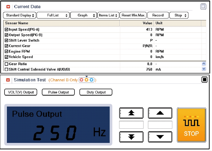Open the Stop dropdown in toolbar
Image resolution: width=212 pixels, height=151 pixels.
[x=179, y=15]
